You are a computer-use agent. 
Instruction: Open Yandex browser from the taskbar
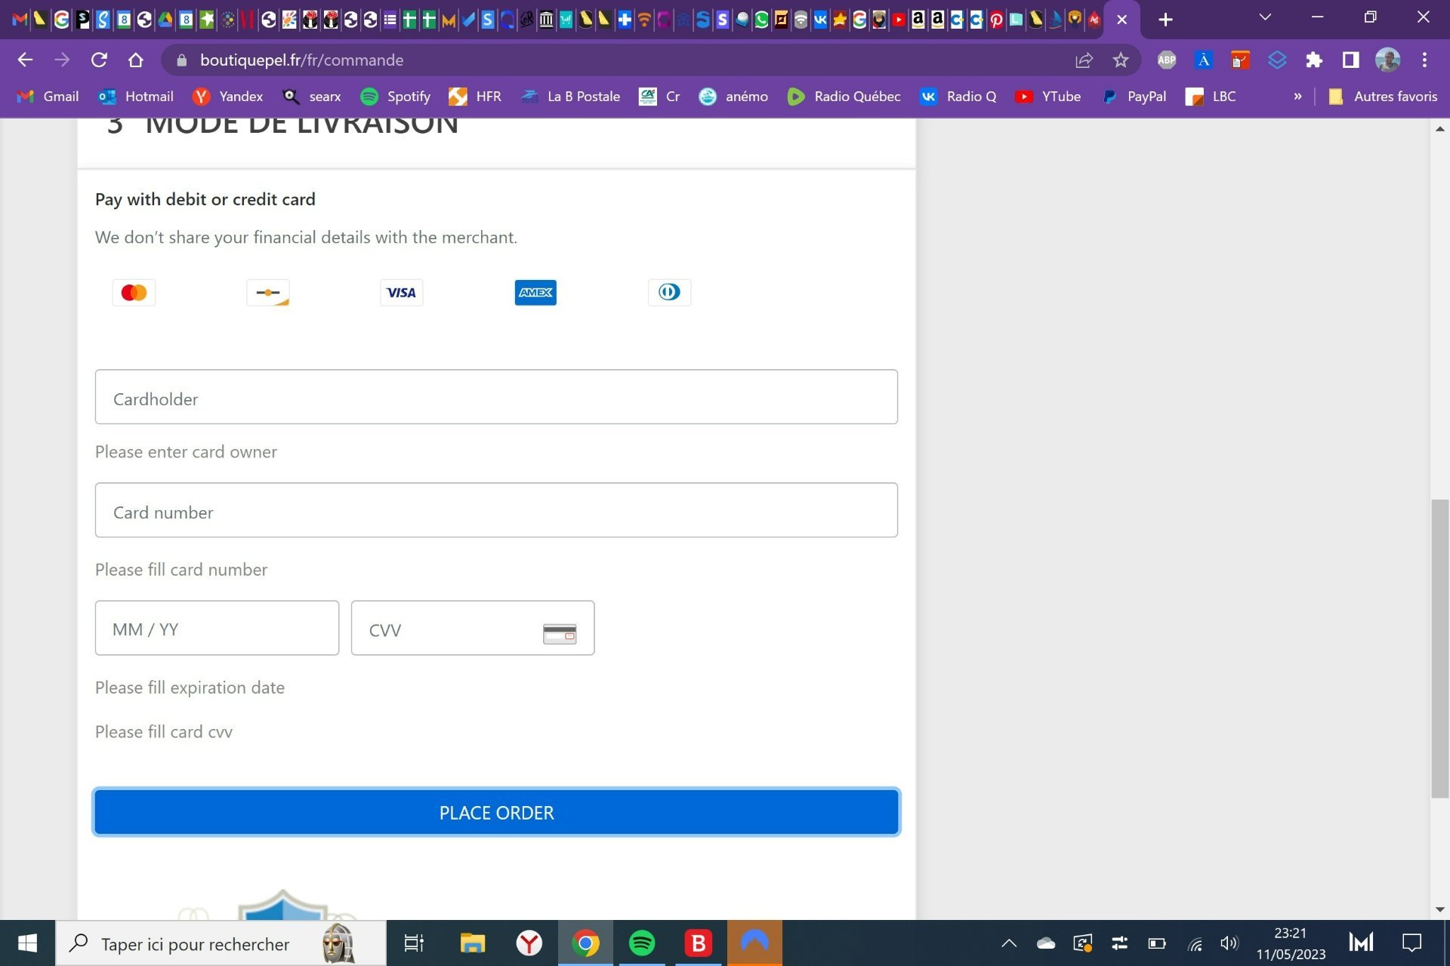coord(529,943)
